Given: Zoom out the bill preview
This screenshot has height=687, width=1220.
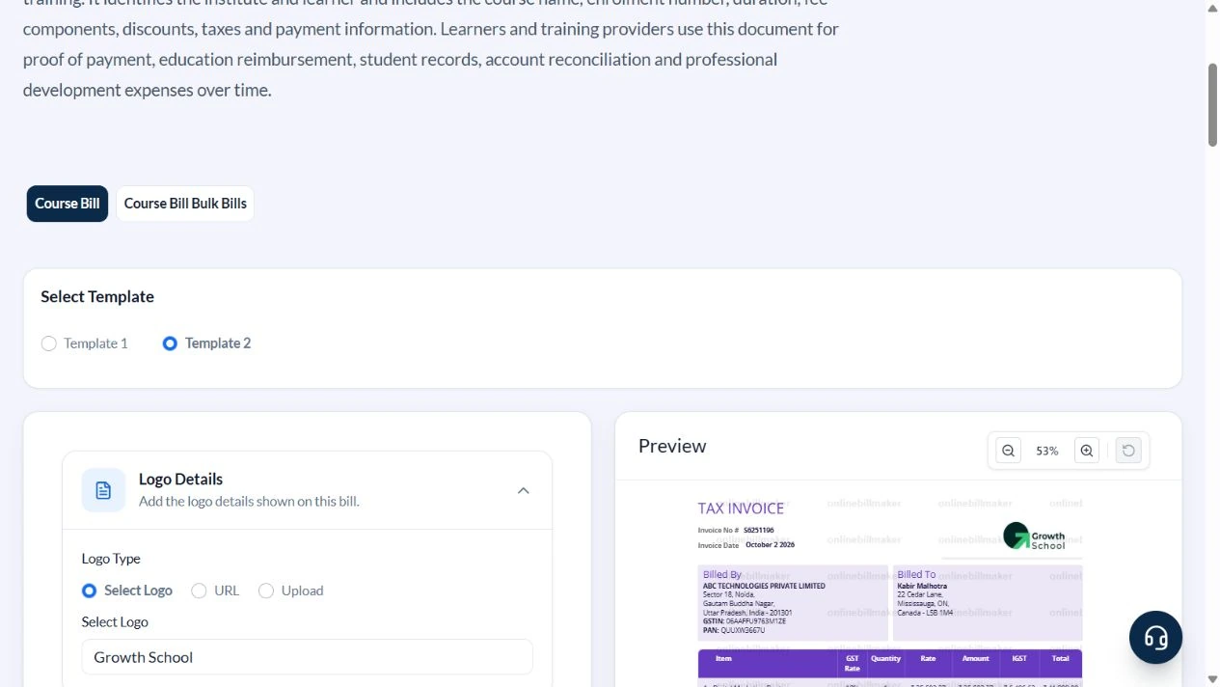Looking at the screenshot, I should click(1008, 451).
